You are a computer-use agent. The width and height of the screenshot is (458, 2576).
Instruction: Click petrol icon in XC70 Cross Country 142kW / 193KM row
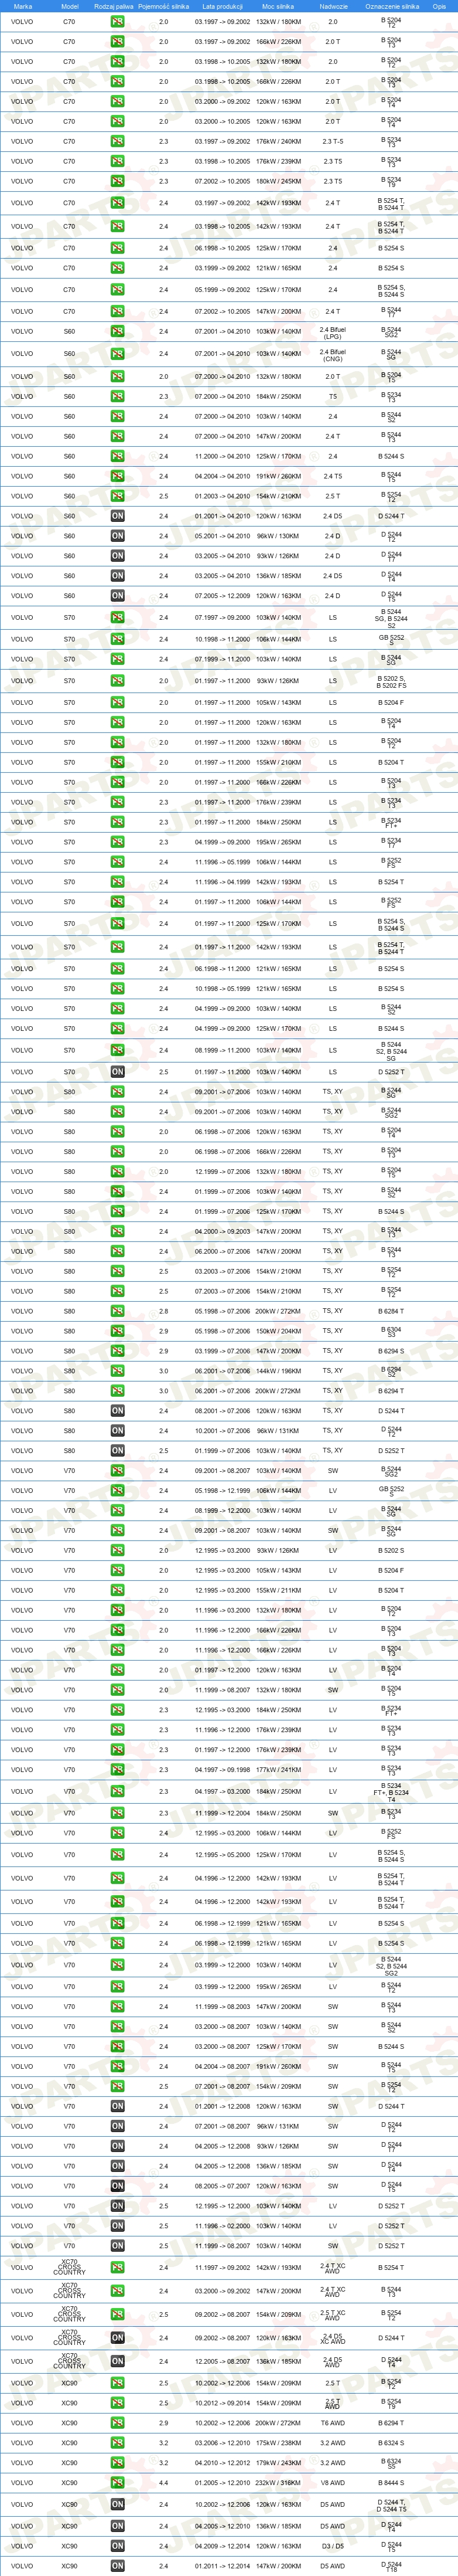(x=117, y=2268)
